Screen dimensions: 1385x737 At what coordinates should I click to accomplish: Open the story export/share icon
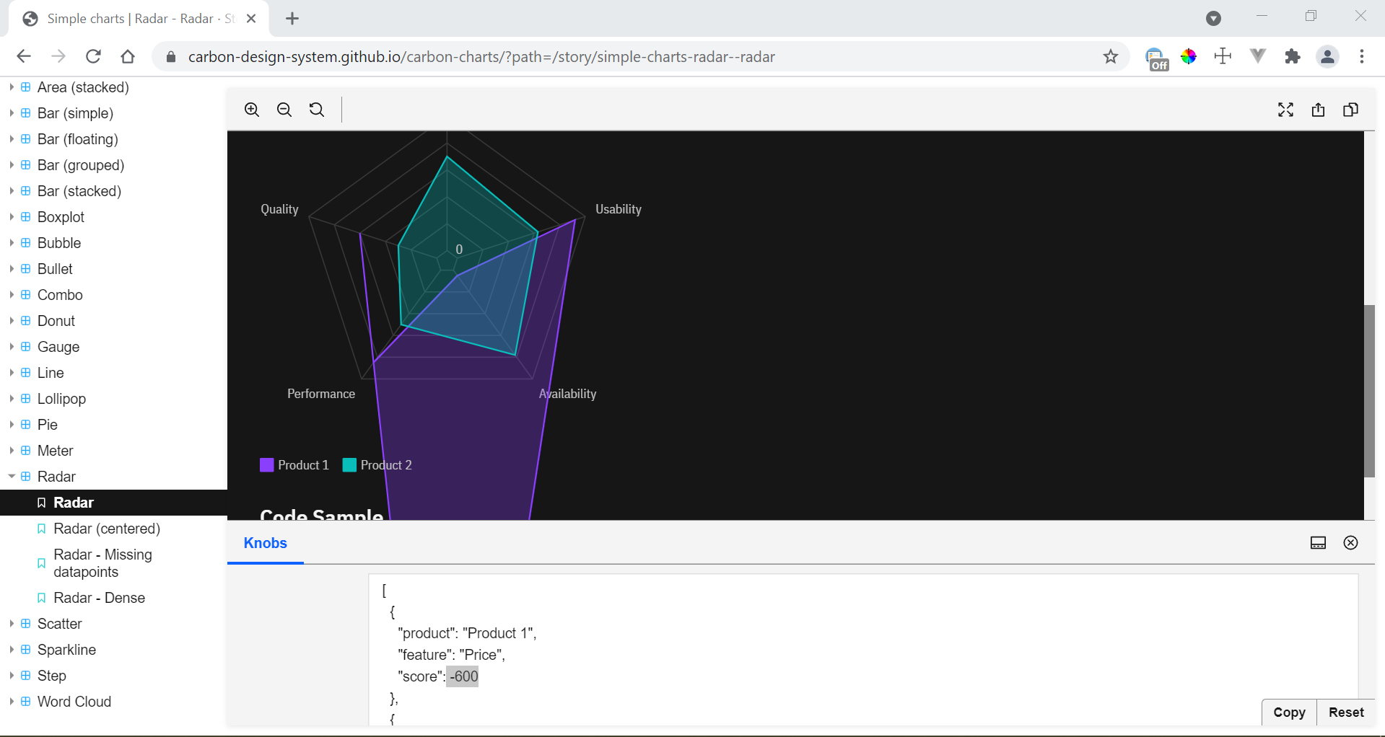point(1318,110)
